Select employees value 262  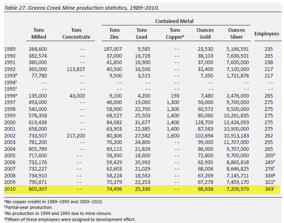tap(269, 136)
